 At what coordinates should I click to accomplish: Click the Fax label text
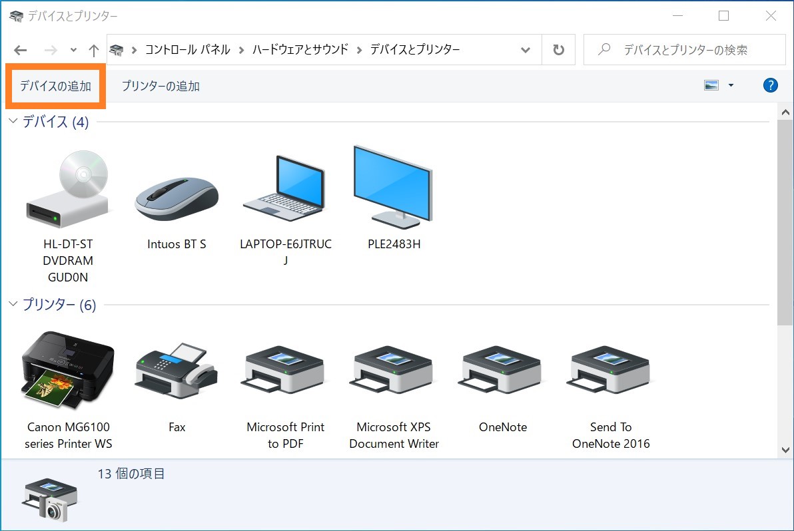[x=177, y=427]
